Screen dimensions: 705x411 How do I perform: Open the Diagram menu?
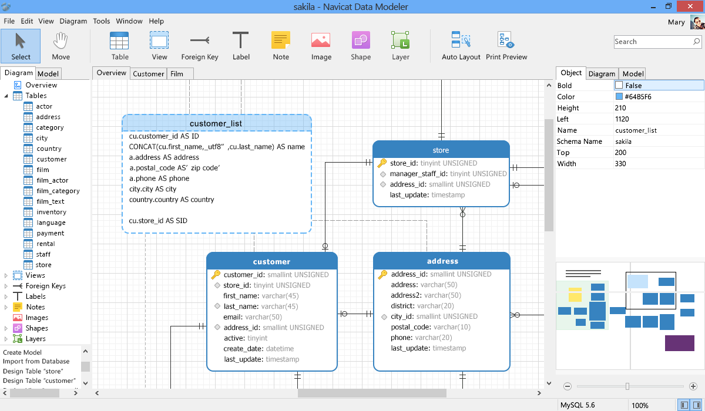(x=73, y=21)
